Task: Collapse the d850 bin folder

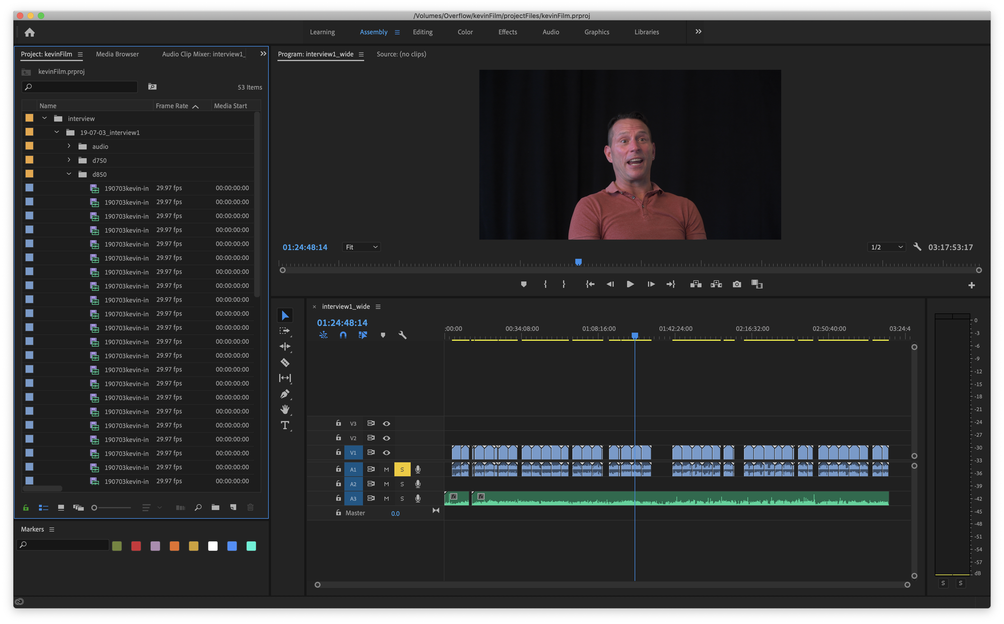Action: point(69,174)
